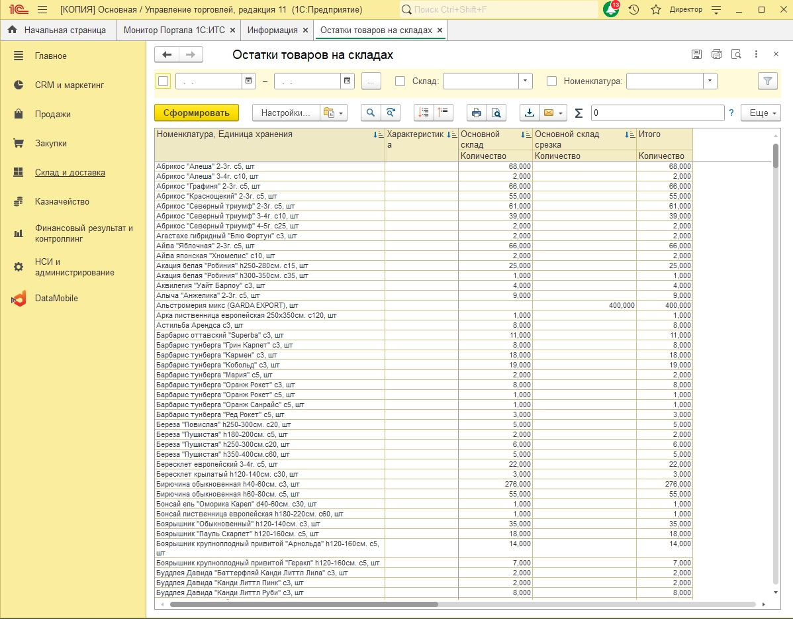Open Склад и доставка section

tap(70, 172)
